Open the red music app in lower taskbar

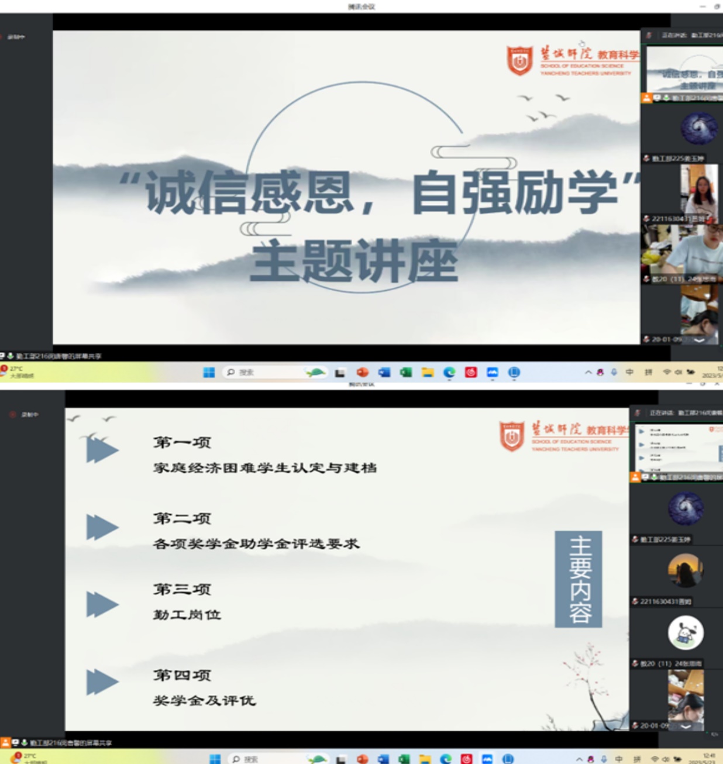tap(467, 759)
